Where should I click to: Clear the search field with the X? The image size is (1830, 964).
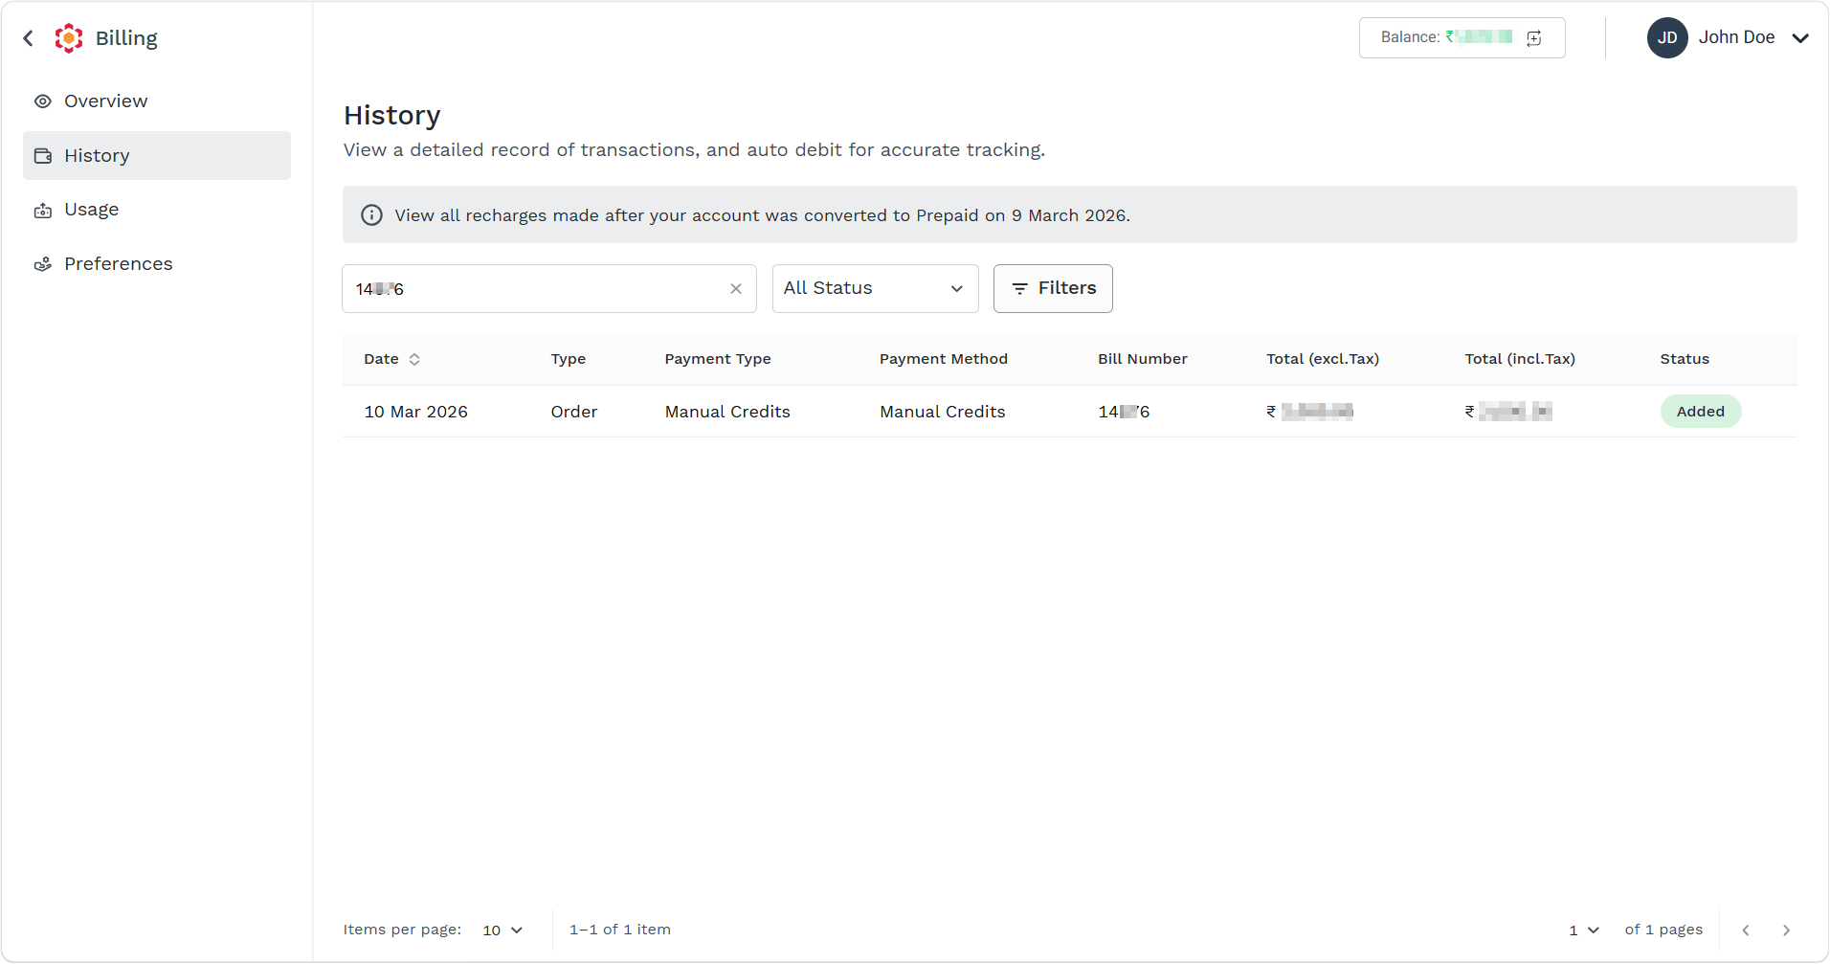click(736, 289)
